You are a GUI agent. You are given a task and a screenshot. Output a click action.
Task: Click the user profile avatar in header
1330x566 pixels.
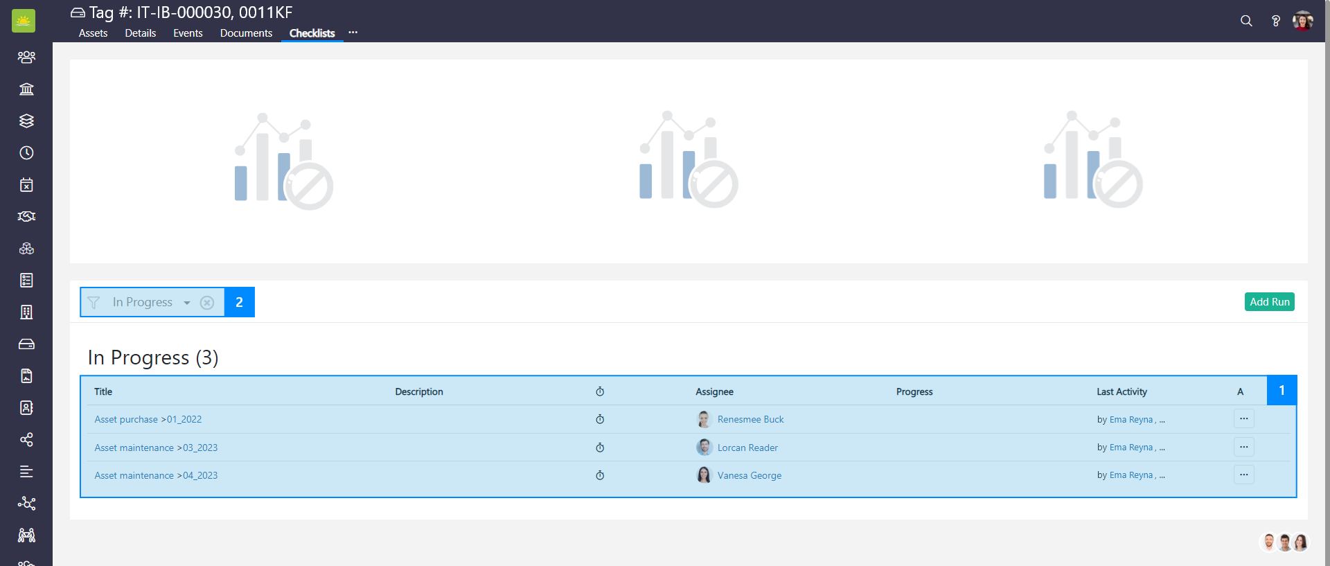[x=1302, y=21]
